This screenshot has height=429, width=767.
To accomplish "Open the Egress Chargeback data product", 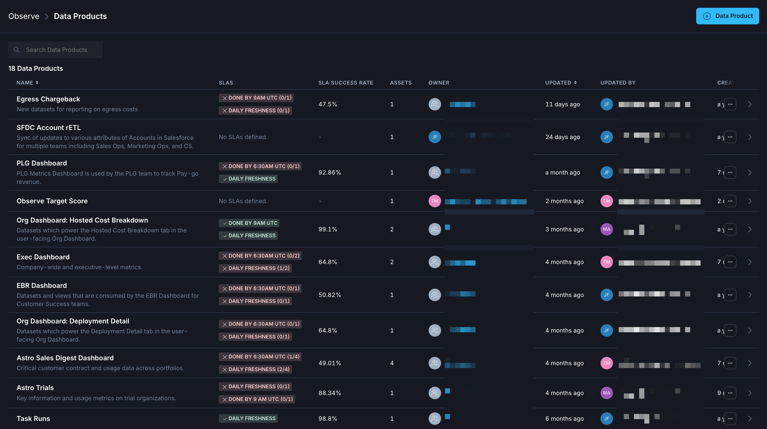I will point(48,99).
